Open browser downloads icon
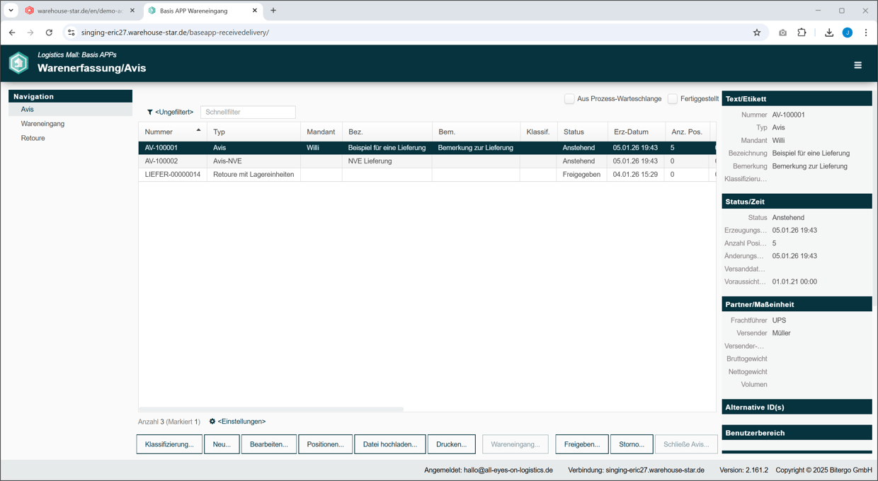Viewport: 878px width, 481px height. 828,33
